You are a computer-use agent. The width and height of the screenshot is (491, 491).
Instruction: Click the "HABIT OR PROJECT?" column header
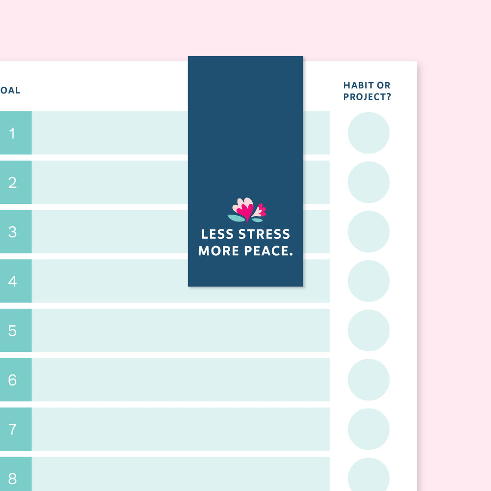click(x=367, y=91)
